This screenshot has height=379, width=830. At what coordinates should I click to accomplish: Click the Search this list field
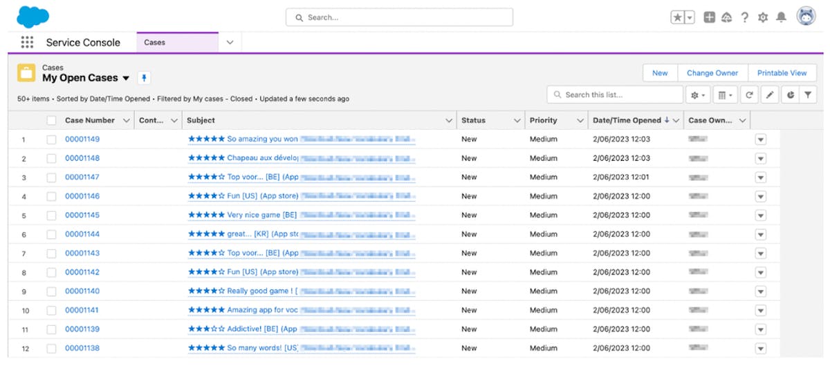(x=615, y=95)
